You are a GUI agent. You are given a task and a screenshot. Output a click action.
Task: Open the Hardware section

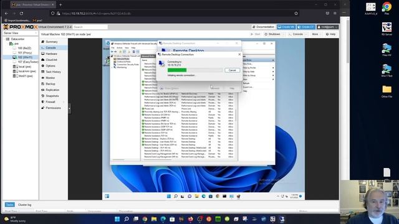coord(51,54)
